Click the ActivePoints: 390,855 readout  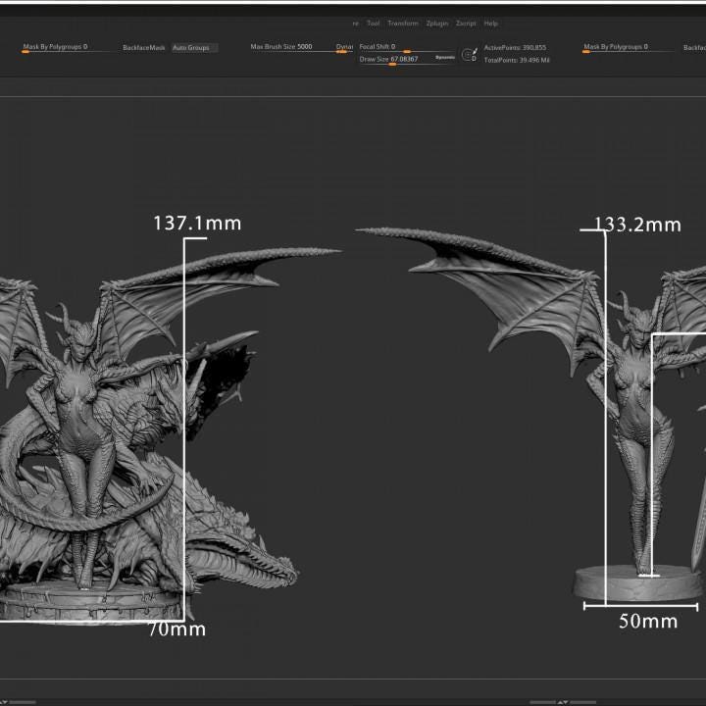[x=515, y=47]
